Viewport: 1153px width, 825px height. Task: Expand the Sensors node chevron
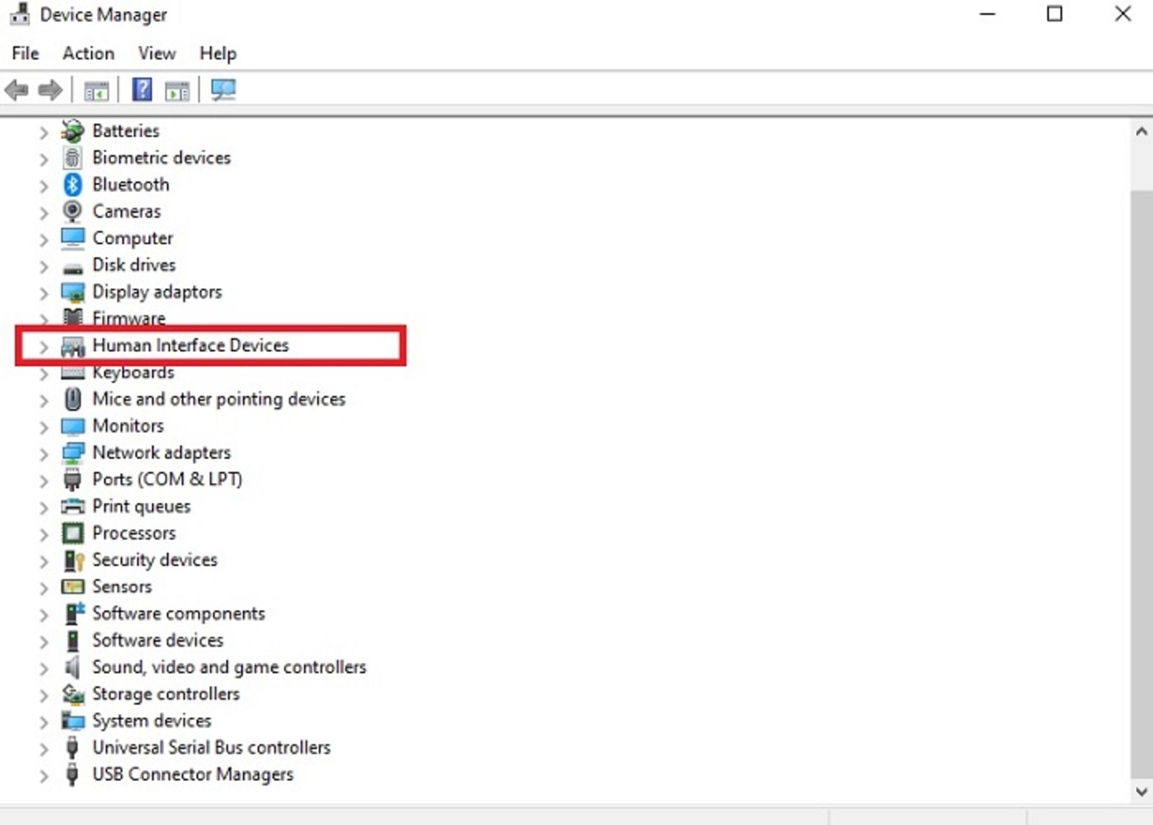43,588
